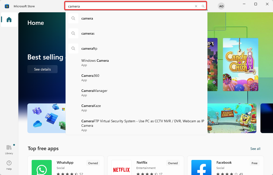Open the Minecraft game tile
The width and height of the screenshot is (273, 175).
[x=212, y=65]
